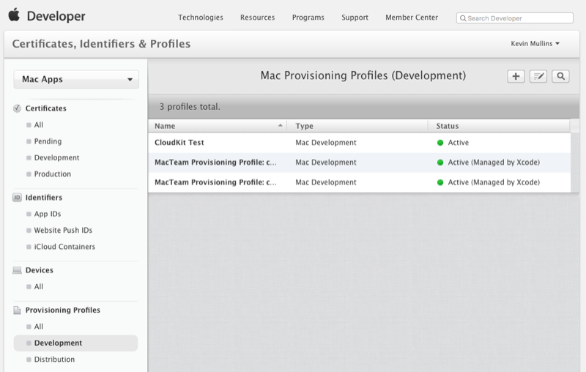Open the Support menu
This screenshot has width=586, height=372.
355,17
